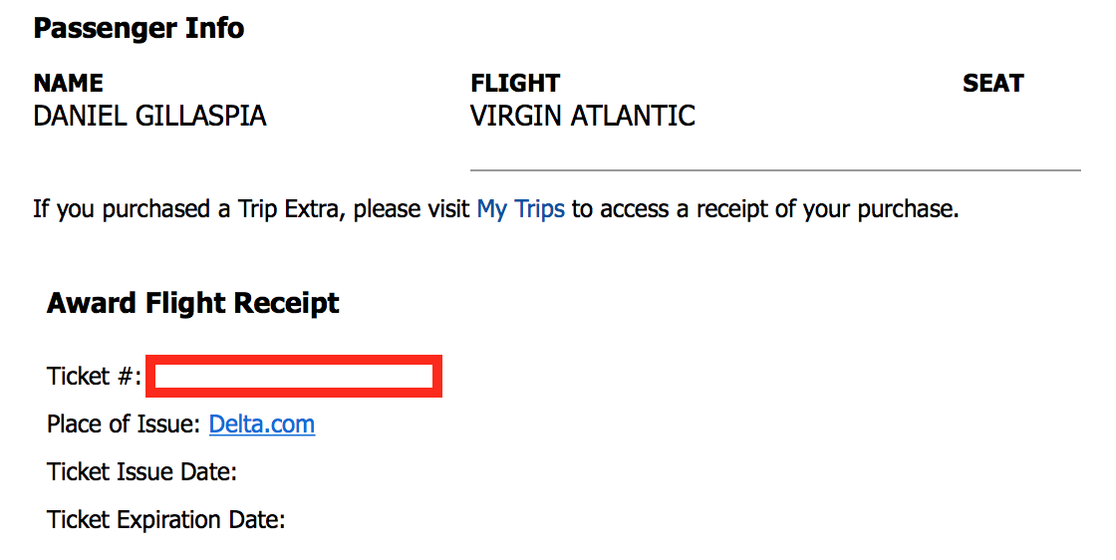Click the Ticket # label
This screenshot has width=1116, height=560.
click(x=94, y=376)
